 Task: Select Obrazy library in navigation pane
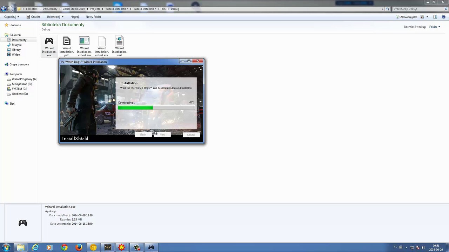(16, 50)
